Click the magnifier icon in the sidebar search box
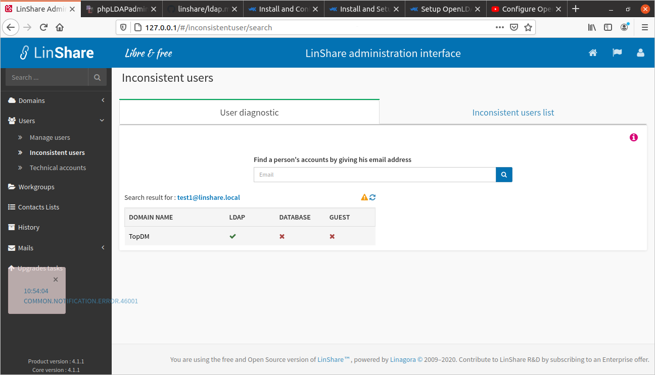655x375 pixels. [97, 77]
